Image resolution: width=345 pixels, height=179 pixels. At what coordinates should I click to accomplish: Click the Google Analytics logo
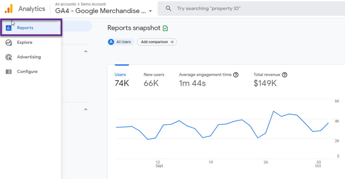tap(9, 9)
